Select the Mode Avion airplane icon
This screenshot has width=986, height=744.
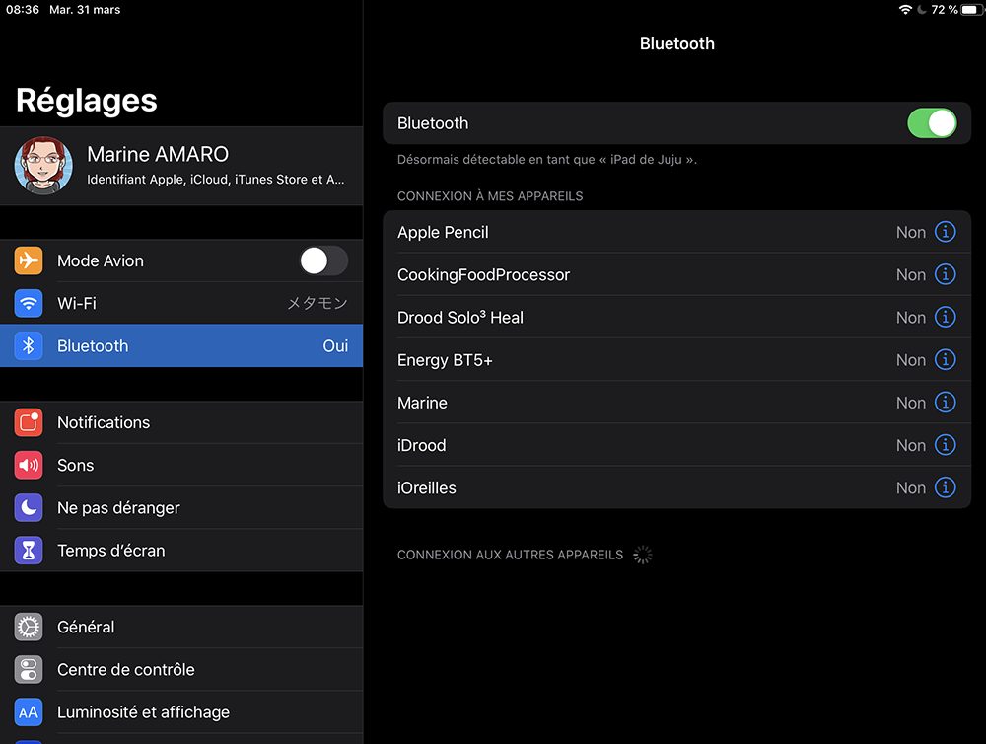[28, 260]
